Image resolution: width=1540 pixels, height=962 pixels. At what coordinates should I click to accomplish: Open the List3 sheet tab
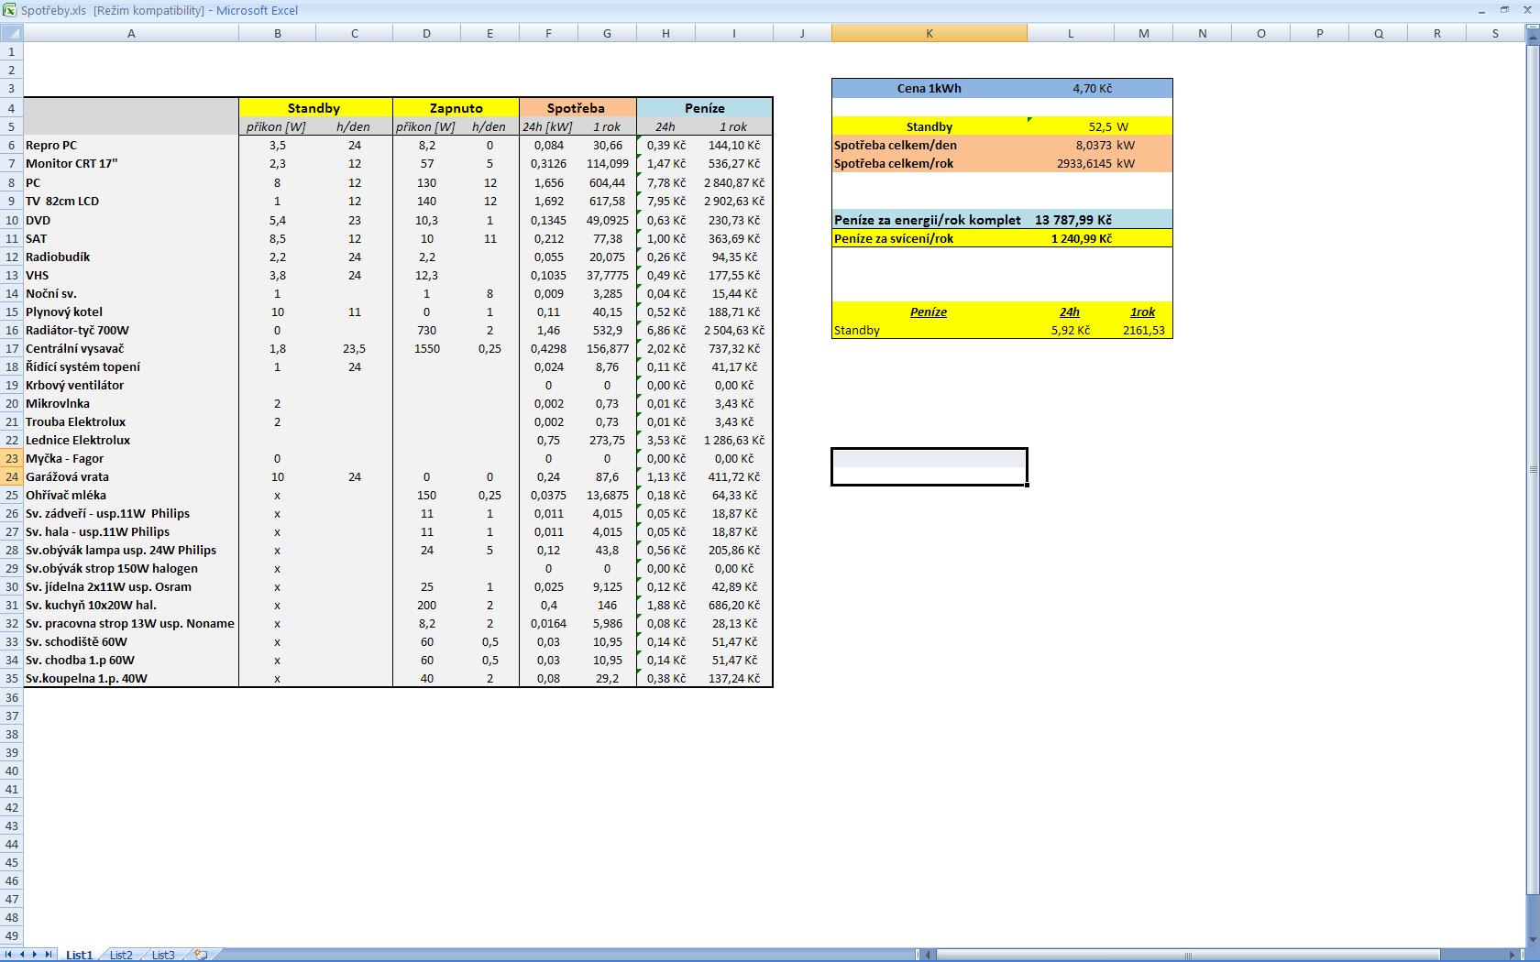(x=162, y=955)
